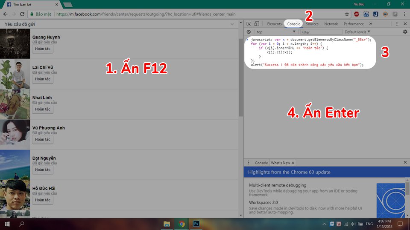Viewport: 410px width, 230px height.
Task: Switch to the Performance tab
Action: (354, 24)
